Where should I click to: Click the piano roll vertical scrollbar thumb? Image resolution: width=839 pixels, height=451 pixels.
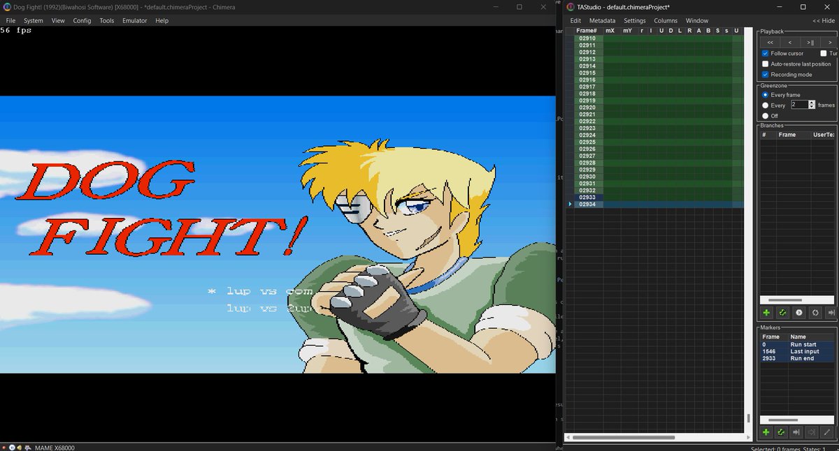(x=748, y=418)
